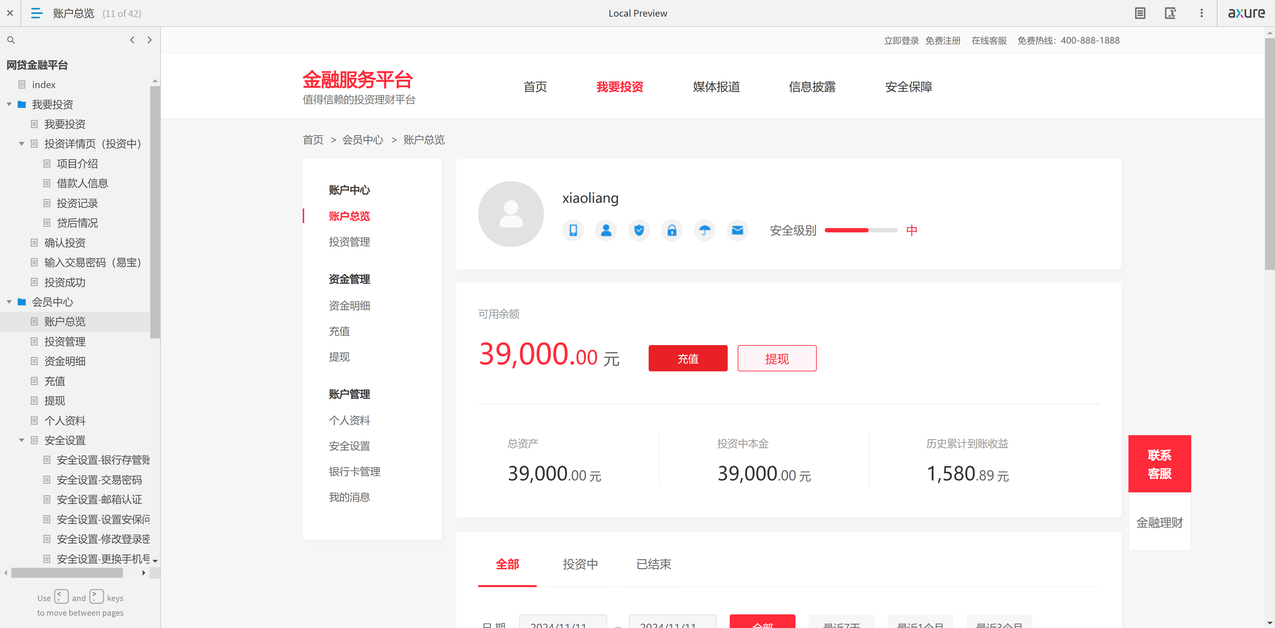
Task: Switch to the 投资中 tab
Action: [580, 564]
